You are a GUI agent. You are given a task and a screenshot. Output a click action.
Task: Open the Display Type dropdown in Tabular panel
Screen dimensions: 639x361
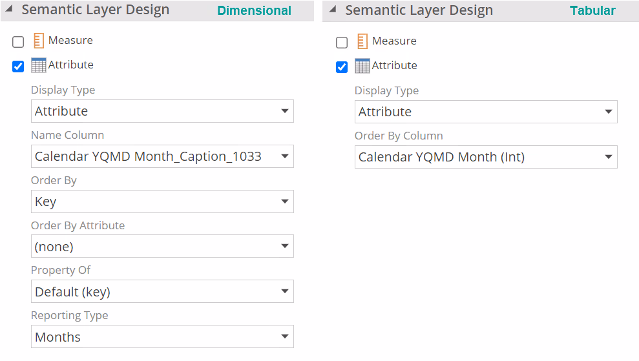click(486, 112)
